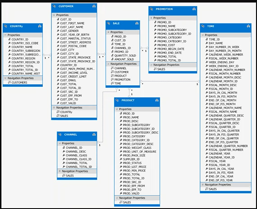Image resolution: width=257 pixels, height=209 pixels.
Task: Select the association line between COUNTRy and CUSTOMER
Action: pos(47,55)
